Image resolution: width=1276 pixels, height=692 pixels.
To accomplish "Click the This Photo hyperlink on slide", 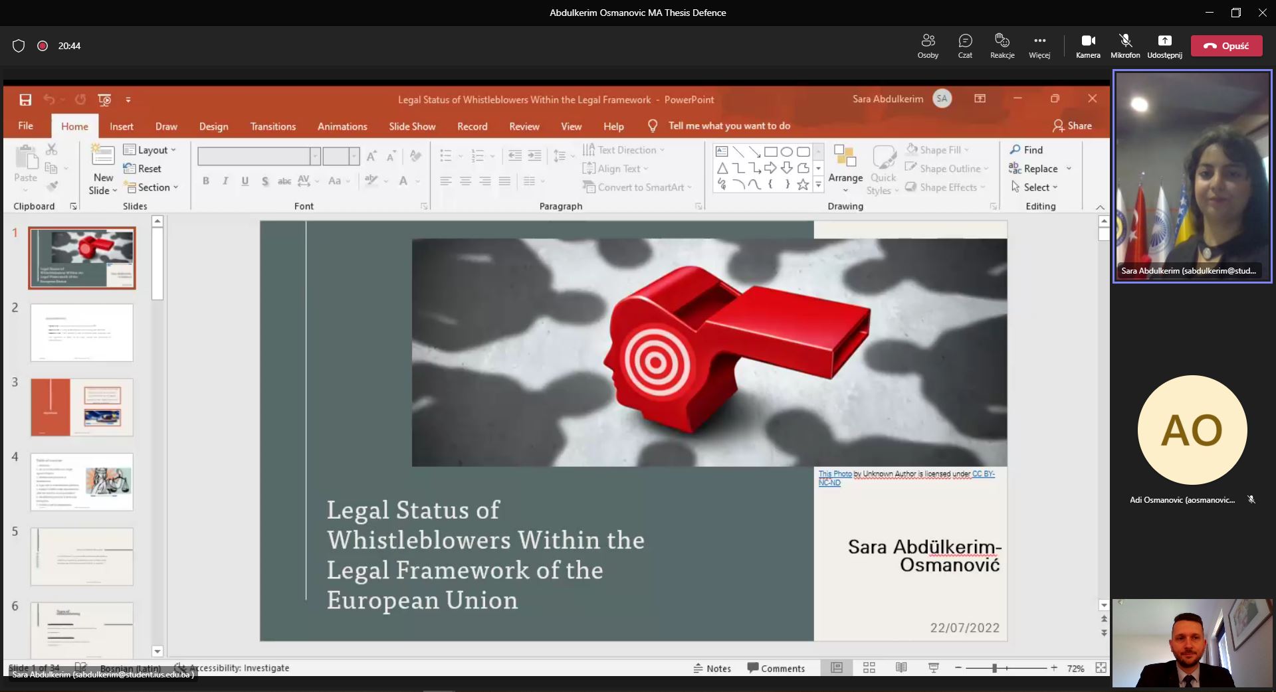I will [835, 474].
